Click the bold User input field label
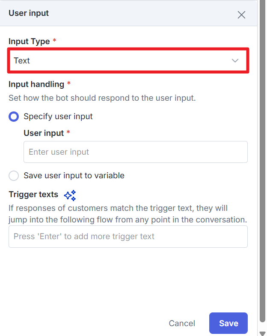Viewport: 267px width, 336px height. click(44, 133)
